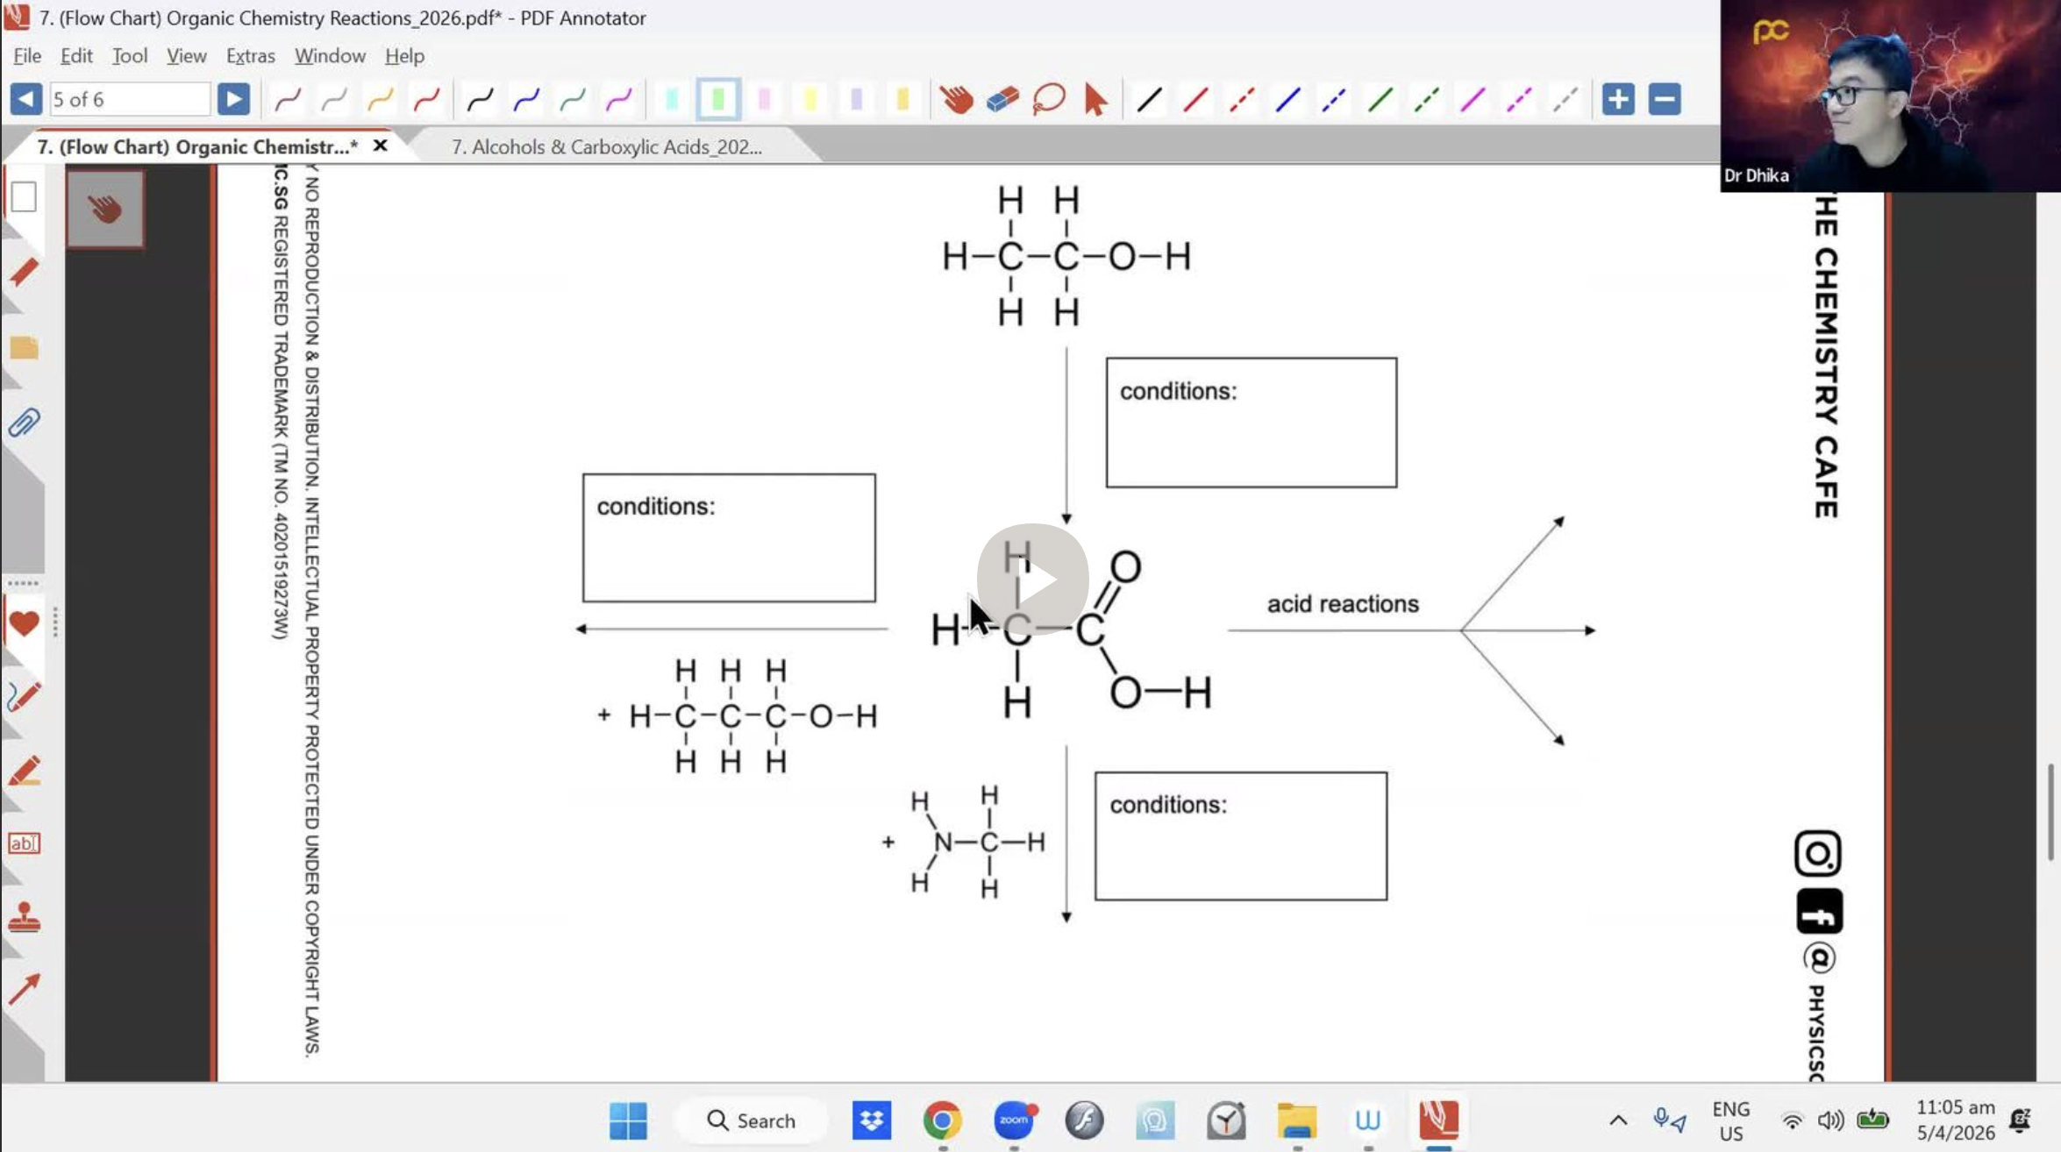Image resolution: width=2061 pixels, height=1152 pixels.
Task: Select the sidebar highlighter pencil tool
Action: (x=24, y=772)
